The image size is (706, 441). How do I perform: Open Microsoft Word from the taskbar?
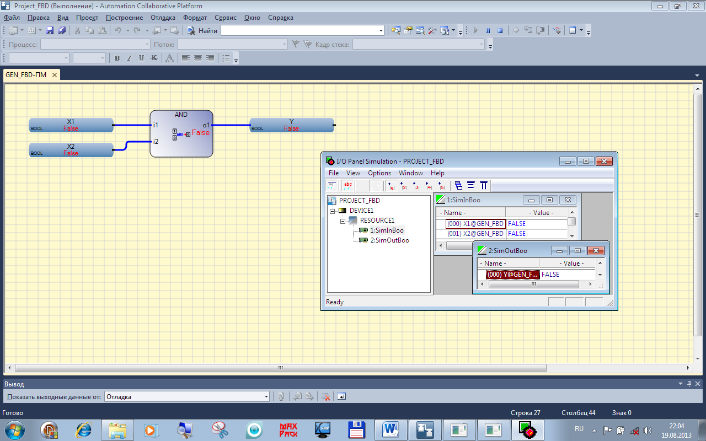[390, 429]
